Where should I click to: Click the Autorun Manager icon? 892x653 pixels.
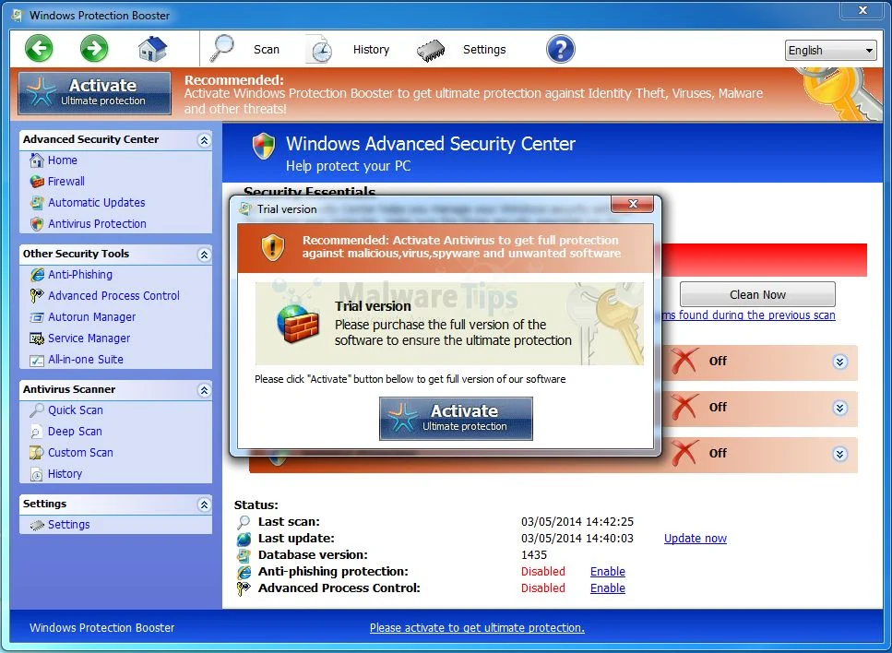click(37, 317)
